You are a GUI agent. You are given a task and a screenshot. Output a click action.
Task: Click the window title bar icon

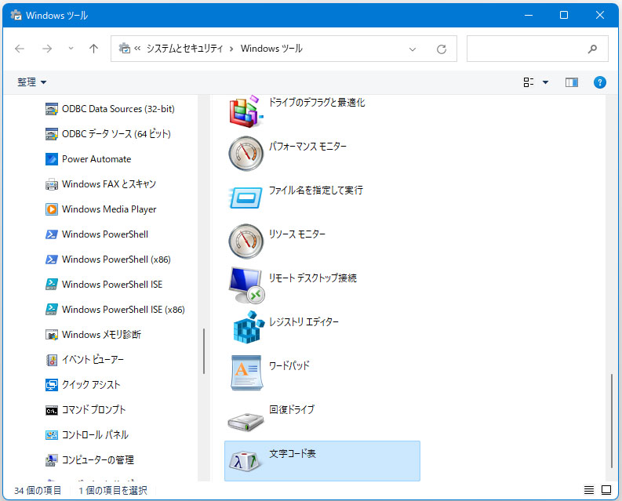16,15
